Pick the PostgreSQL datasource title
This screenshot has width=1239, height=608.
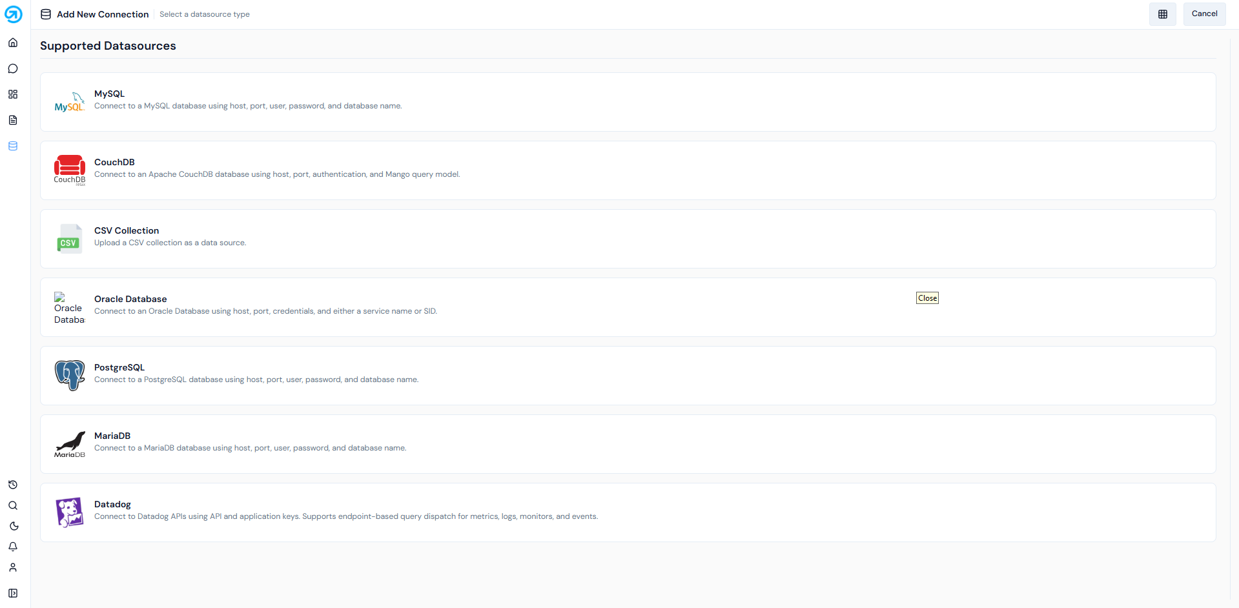119,367
